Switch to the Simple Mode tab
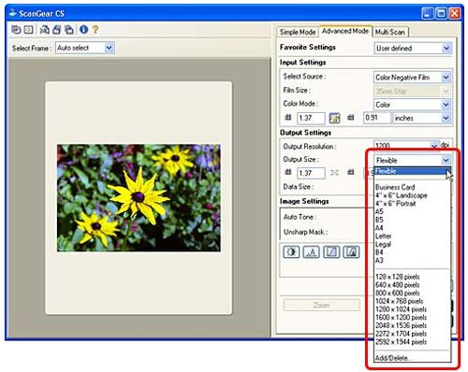Screen dimensions: 468x372 point(298,32)
